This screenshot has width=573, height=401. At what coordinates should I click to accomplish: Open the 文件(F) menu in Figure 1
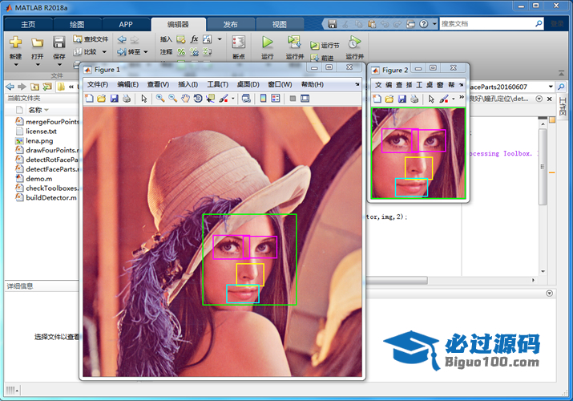[98, 84]
